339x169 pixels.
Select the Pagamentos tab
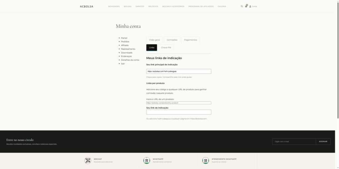pos(190,40)
